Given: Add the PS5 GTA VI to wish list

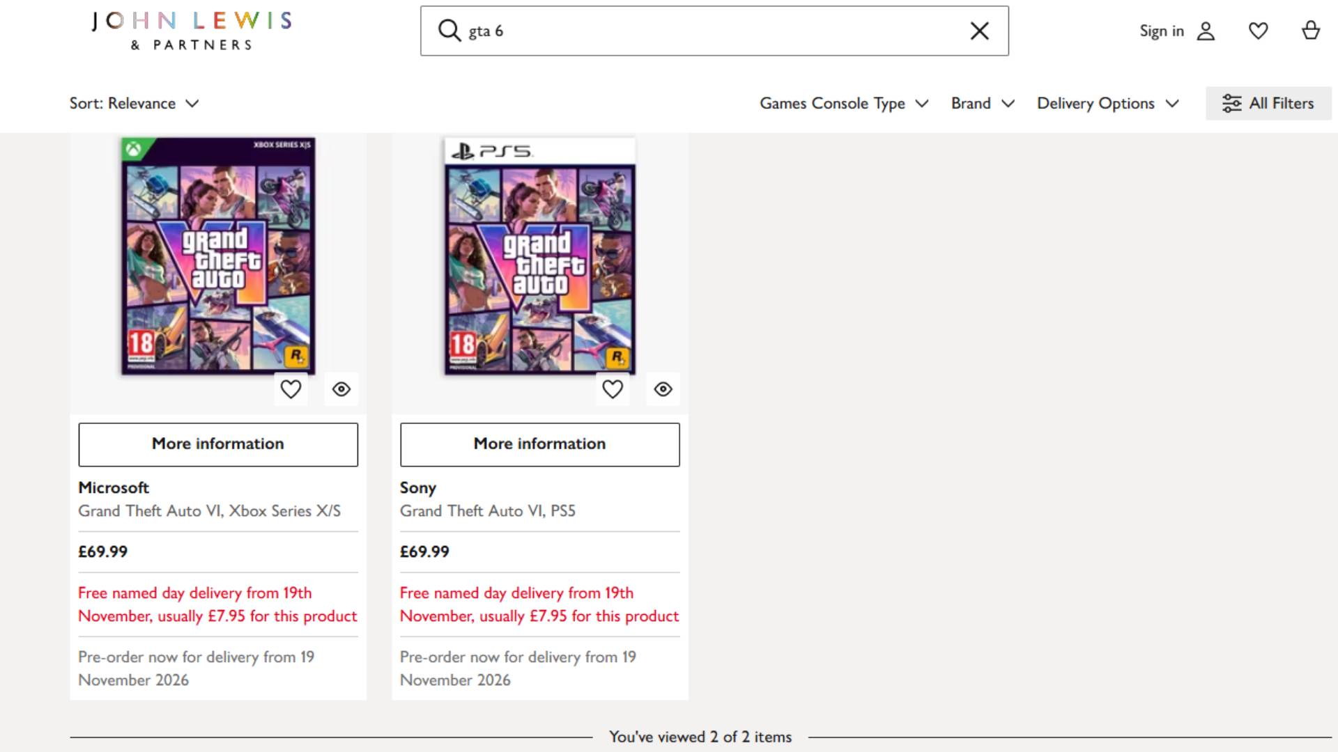Looking at the screenshot, I should tap(613, 389).
